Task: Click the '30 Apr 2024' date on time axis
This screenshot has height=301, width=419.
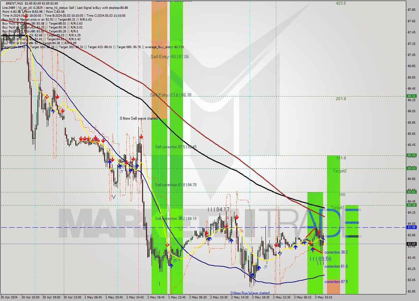Action: [x=10, y=297]
